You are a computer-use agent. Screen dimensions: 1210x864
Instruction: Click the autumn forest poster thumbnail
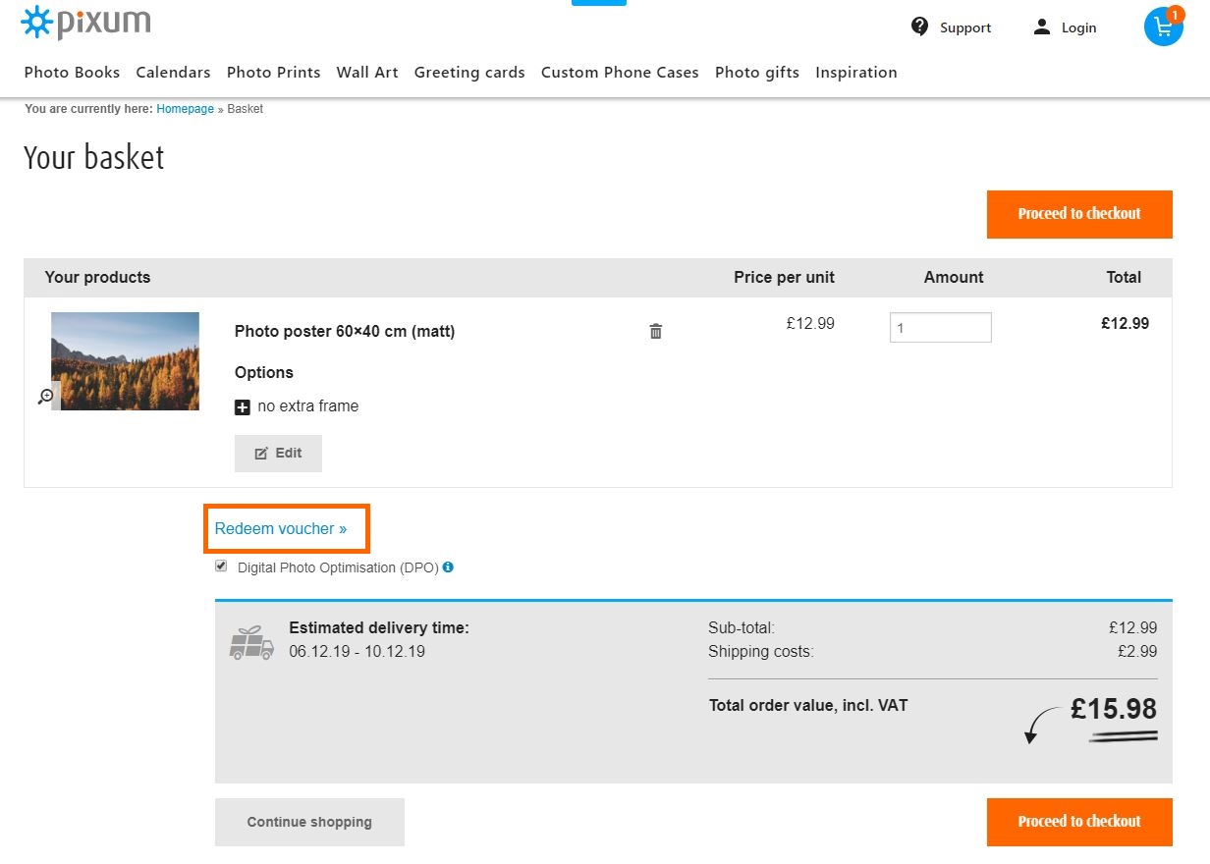coord(125,361)
